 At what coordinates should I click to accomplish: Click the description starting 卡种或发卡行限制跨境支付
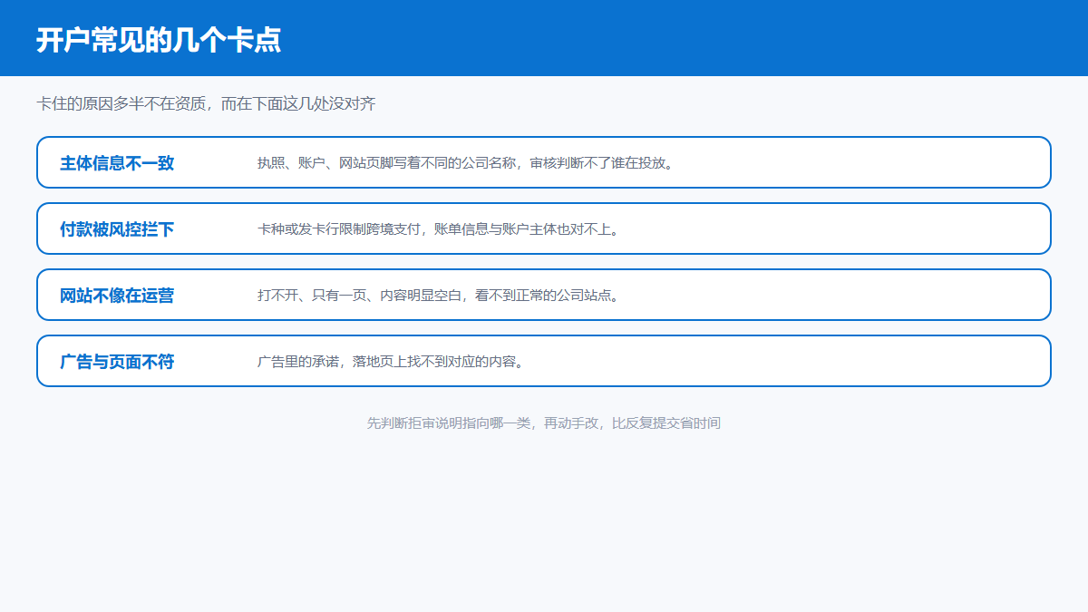440,229
